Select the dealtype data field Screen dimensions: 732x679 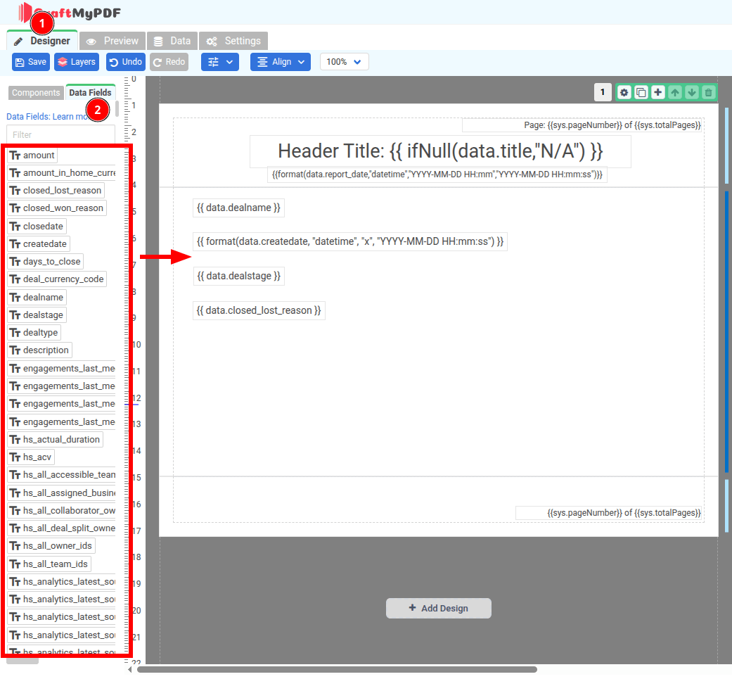34,333
